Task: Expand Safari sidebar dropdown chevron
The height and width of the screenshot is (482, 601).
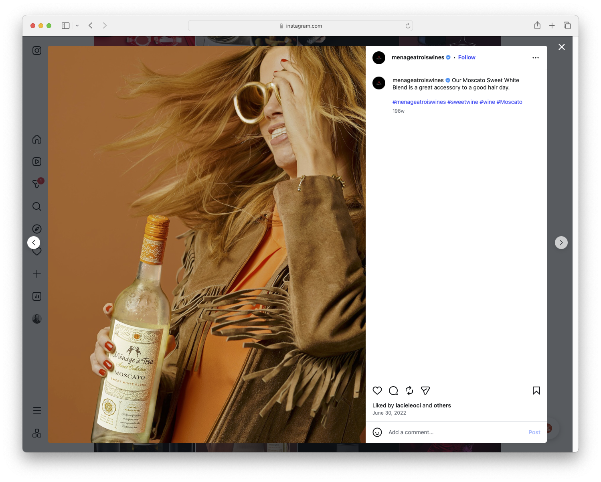Action: 77,26
